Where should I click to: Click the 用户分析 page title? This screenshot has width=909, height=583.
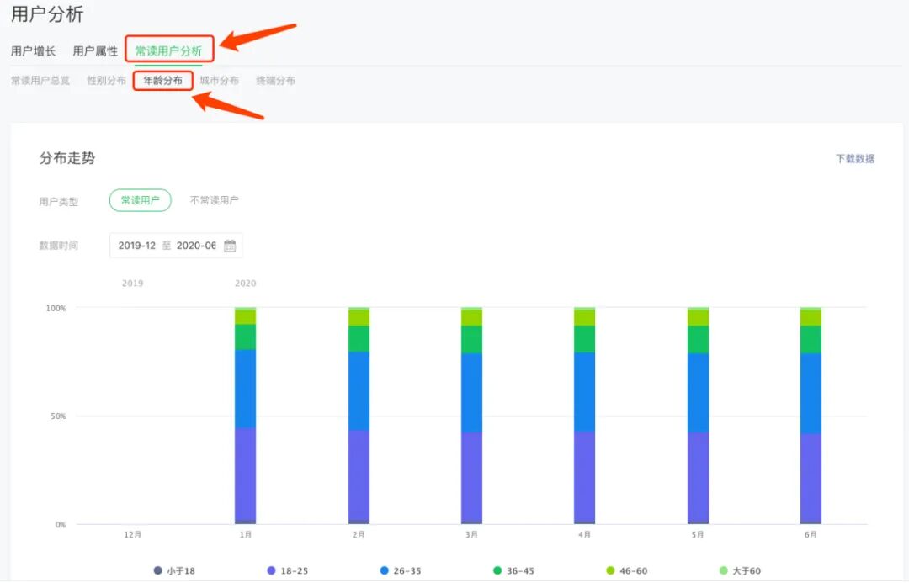pos(47,14)
